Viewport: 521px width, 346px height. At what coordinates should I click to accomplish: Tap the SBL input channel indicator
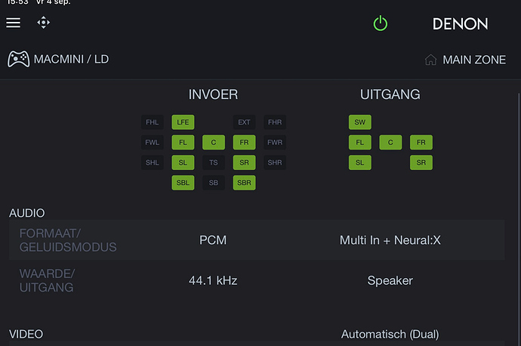point(183,183)
